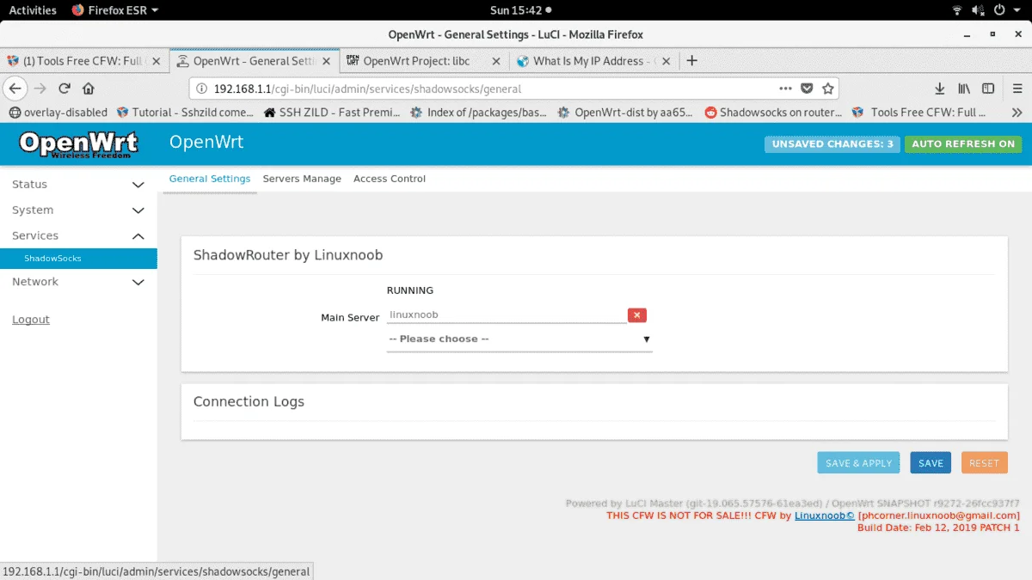The height and width of the screenshot is (580, 1032).
Task: Click the Logout link
Action: (x=31, y=320)
